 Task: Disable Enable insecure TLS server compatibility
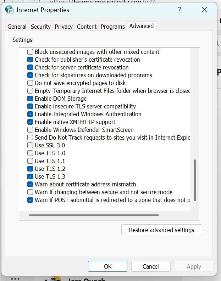click(30, 106)
